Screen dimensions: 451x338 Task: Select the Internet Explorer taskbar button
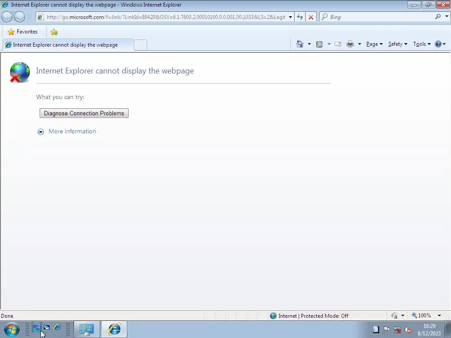(114, 329)
